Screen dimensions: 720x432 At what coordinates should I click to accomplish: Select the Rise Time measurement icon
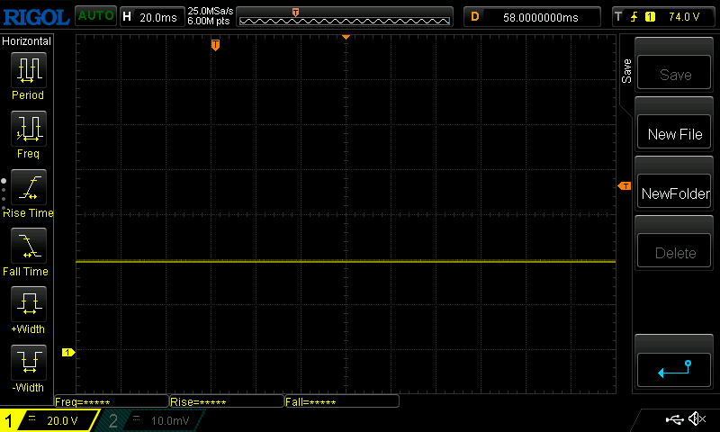pos(29,187)
